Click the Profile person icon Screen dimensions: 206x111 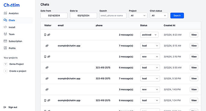pyautogui.click(x=5, y=48)
